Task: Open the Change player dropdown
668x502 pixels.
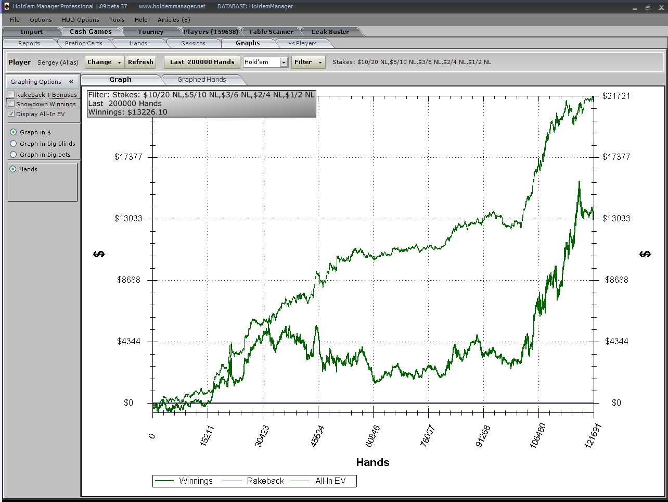Action: point(105,62)
